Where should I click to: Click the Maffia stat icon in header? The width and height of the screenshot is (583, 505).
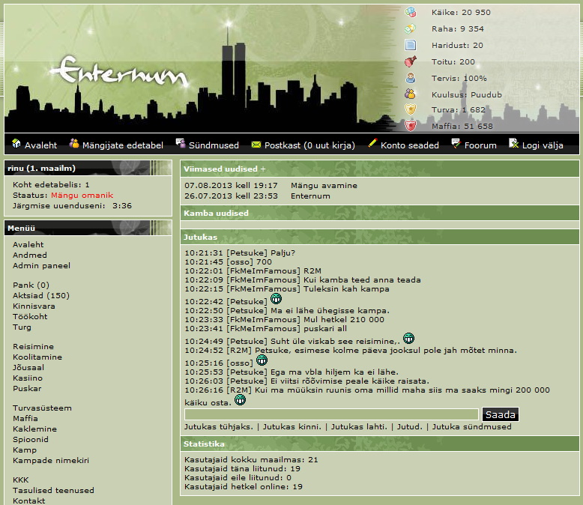point(410,126)
